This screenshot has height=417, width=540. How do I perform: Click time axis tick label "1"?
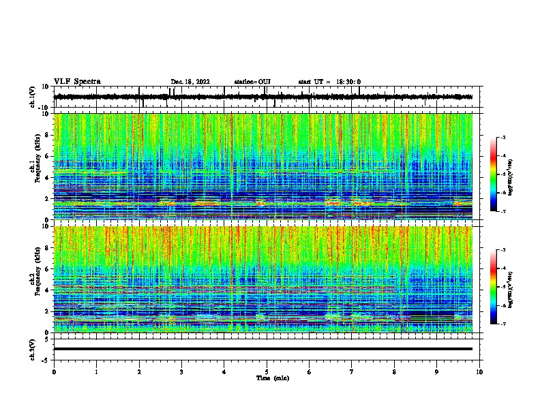click(96, 372)
